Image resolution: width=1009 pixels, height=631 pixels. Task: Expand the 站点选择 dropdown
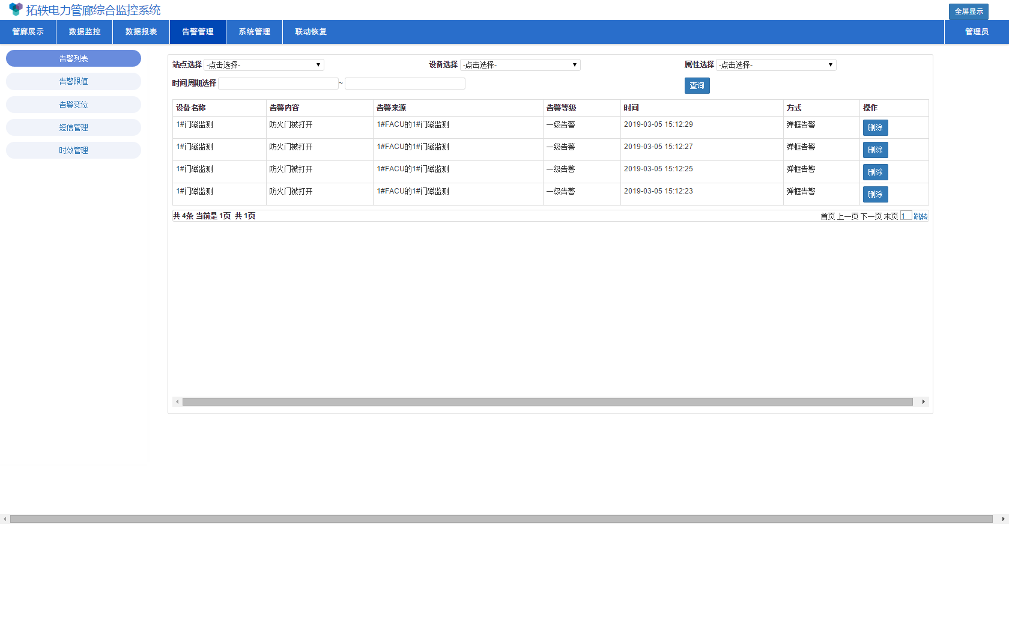click(x=264, y=65)
